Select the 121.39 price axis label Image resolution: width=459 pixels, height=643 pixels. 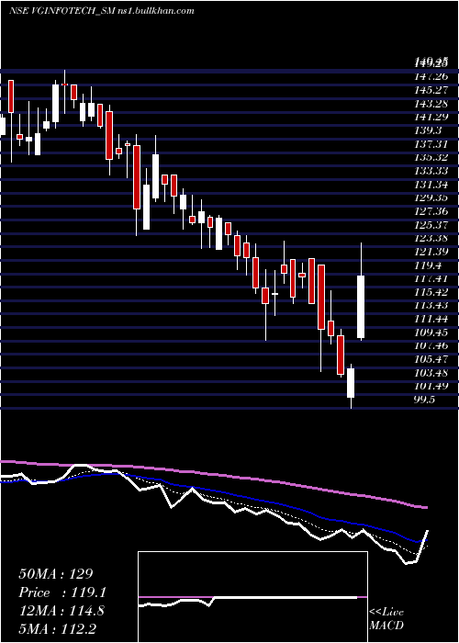pyautogui.click(x=431, y=252)
